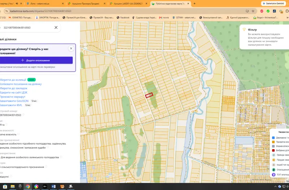Select the red-outlined parcel on the map
The image size is (289, 190).
(x=149, y=95)
